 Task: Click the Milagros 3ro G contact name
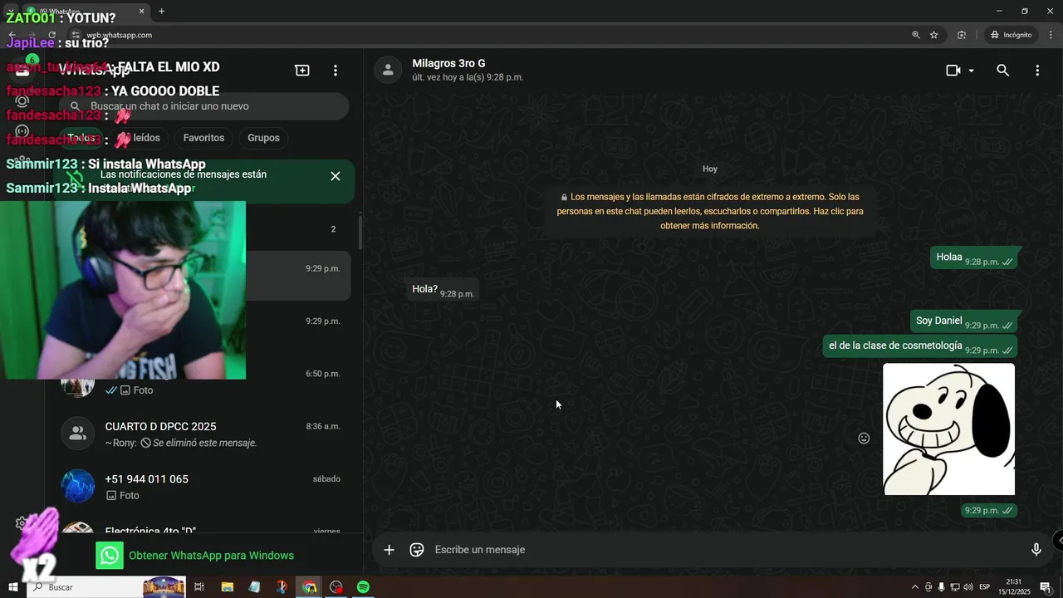point(448,63)
